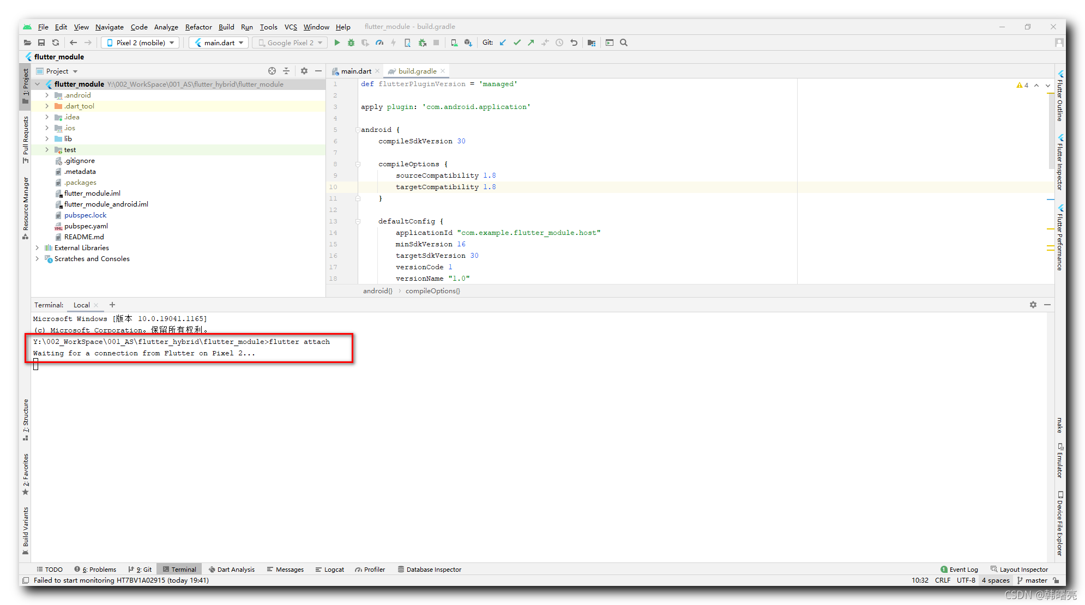Viewport: 1085px width, 605px height.
Task: Open the Logcat tab
Action: pos(334,569)
